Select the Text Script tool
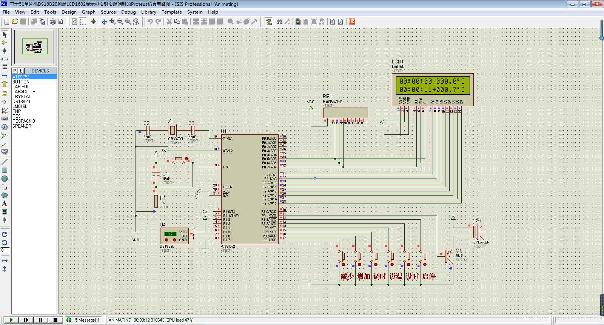This screenshot has width=604, height=325. click(5, 67)
